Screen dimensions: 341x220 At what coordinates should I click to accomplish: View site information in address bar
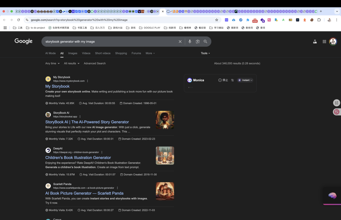[27, 20]
